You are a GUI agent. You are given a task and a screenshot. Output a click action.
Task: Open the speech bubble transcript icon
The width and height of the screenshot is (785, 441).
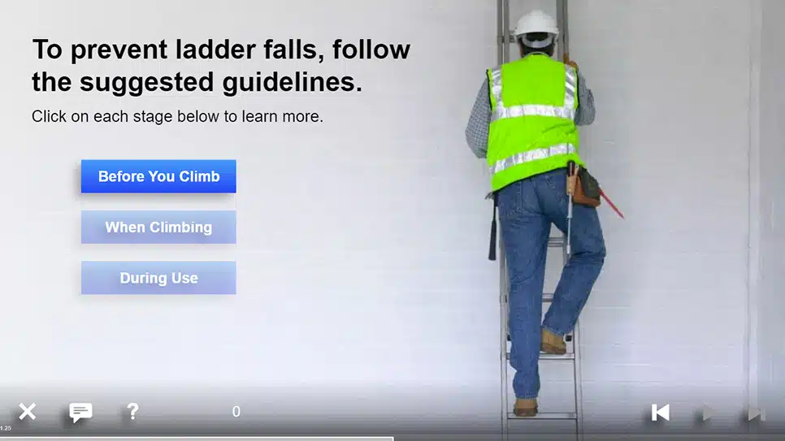pos(80,413)
